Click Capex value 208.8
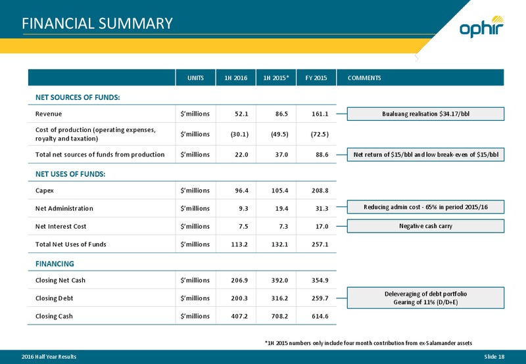 (320, 191)
